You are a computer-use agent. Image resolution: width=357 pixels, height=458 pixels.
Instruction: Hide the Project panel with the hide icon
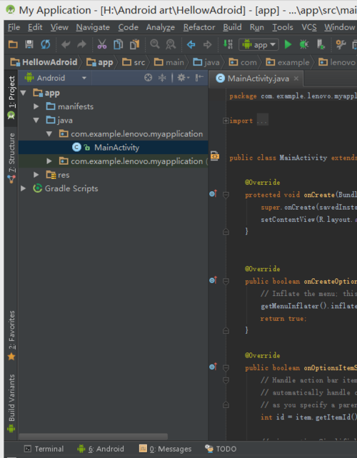tap(199, 78)
